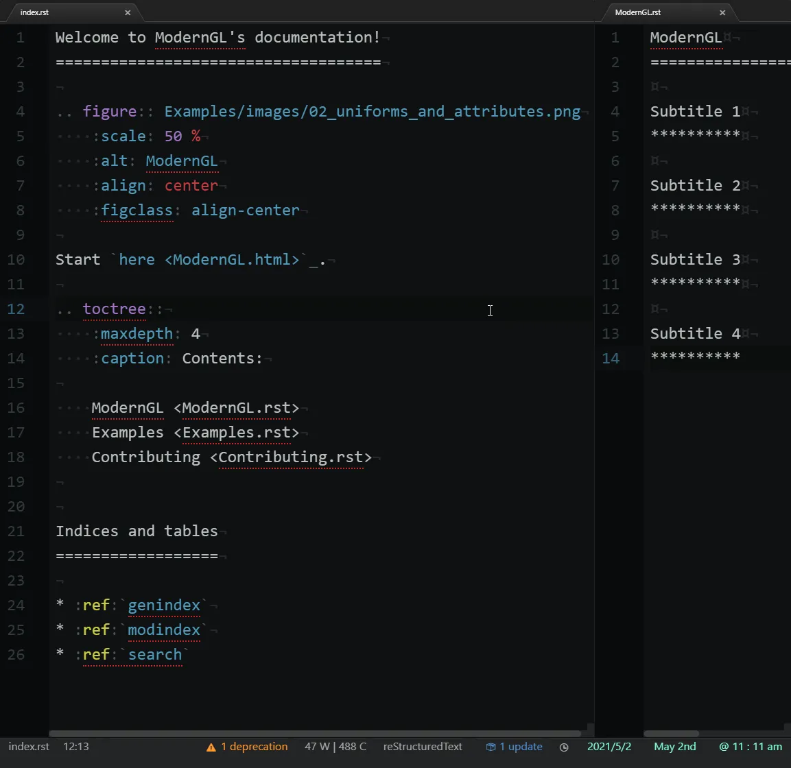The width and height of the screenshot is (791, 768).
Task: Click the 1 deprecation status message
Action: point(254,747)
